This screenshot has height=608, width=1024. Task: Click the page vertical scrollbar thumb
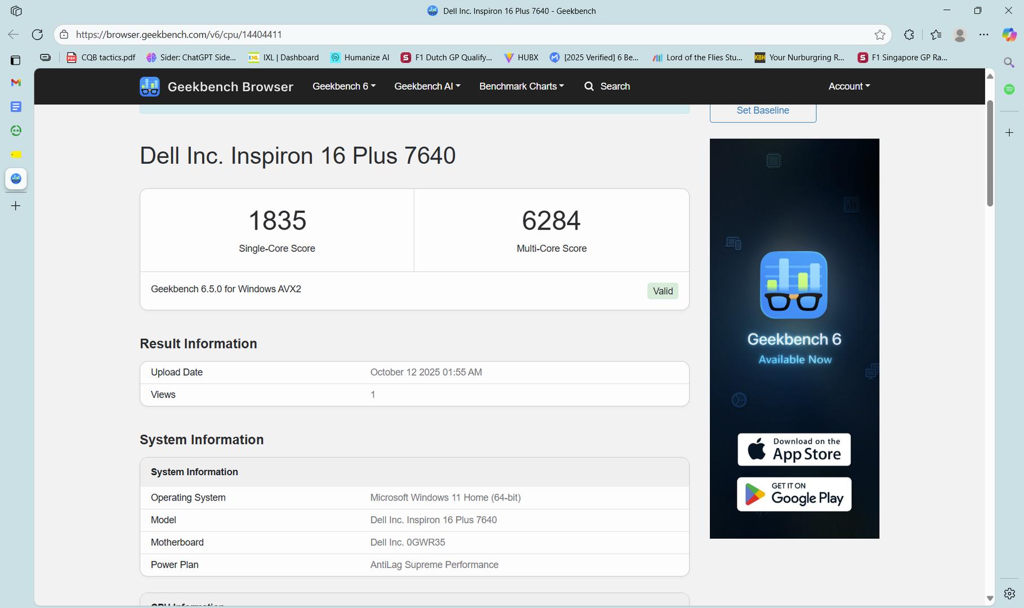tap(990, 153)
